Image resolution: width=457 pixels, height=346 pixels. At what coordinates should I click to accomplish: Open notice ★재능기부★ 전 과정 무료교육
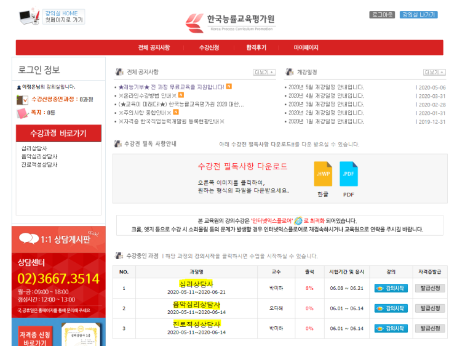(x=172, y=87)
